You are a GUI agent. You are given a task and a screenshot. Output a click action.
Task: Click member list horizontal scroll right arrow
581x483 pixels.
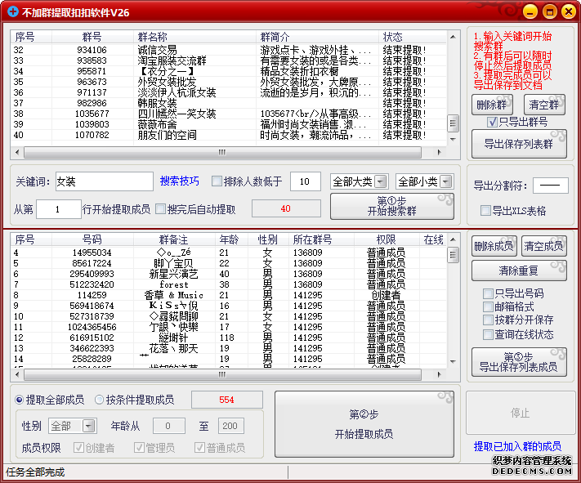click(440, 374)
